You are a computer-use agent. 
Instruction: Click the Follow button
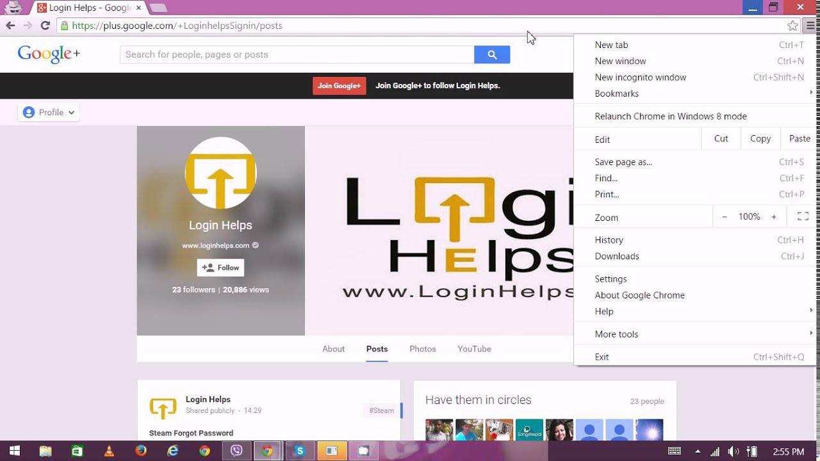pyautogui.click(x=220, y=268)
